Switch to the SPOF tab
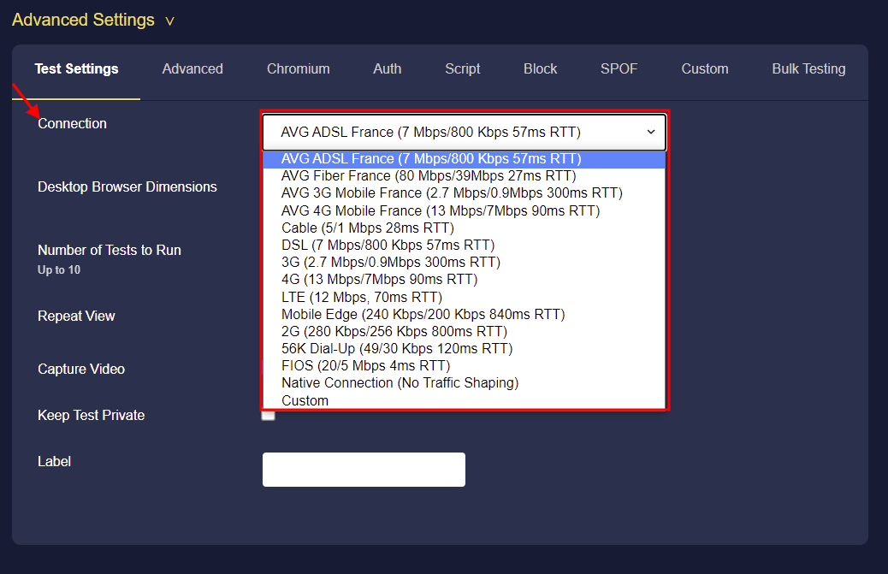This screenshot has height=574, width=888. (619, 68)
